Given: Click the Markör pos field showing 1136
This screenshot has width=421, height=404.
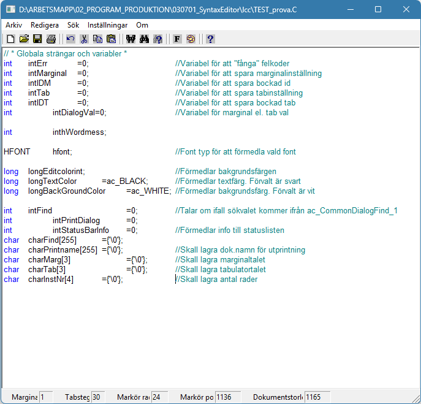Looking at the screenshot, I should (228, 397).
